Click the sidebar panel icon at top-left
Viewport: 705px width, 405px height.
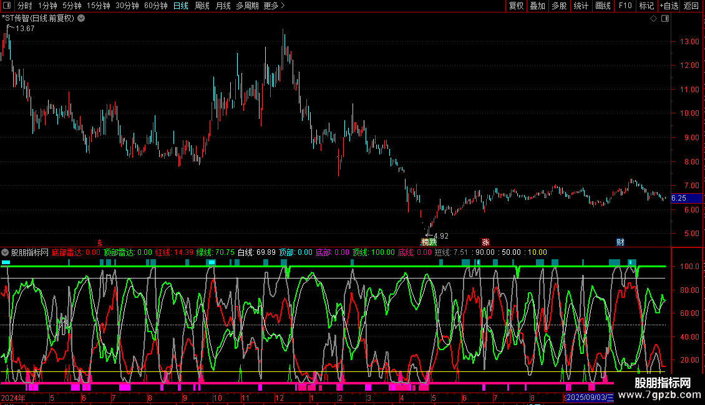(7, 6)
